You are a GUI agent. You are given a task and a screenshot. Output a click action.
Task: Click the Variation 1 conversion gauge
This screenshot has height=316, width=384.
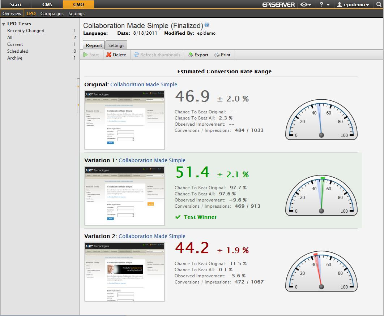[x=321, y=195]
